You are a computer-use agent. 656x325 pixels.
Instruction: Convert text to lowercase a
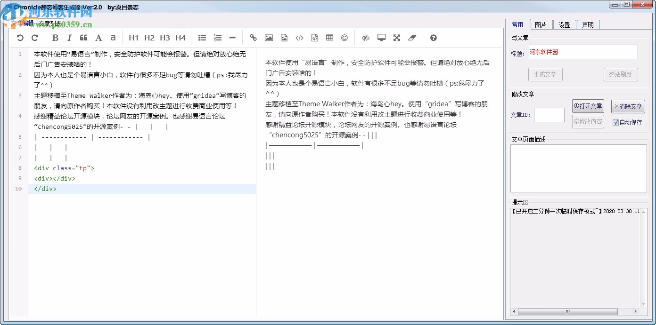point(113,38)
